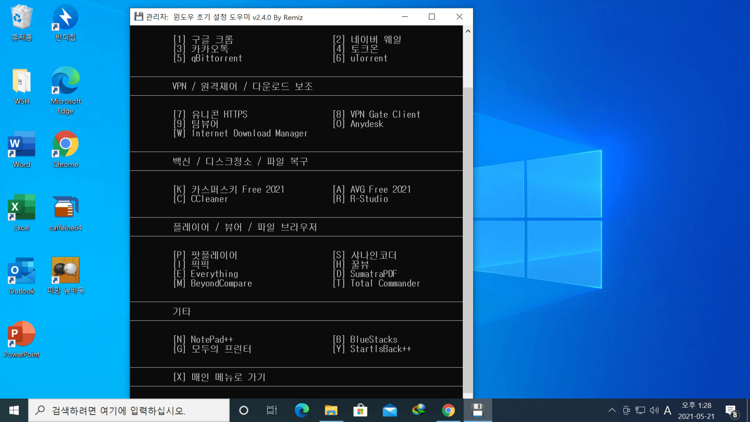Click the '[7] 유니콘 HTTPS' entry
Viewport: 750px width, 422px height.
[x=210, y=114]
